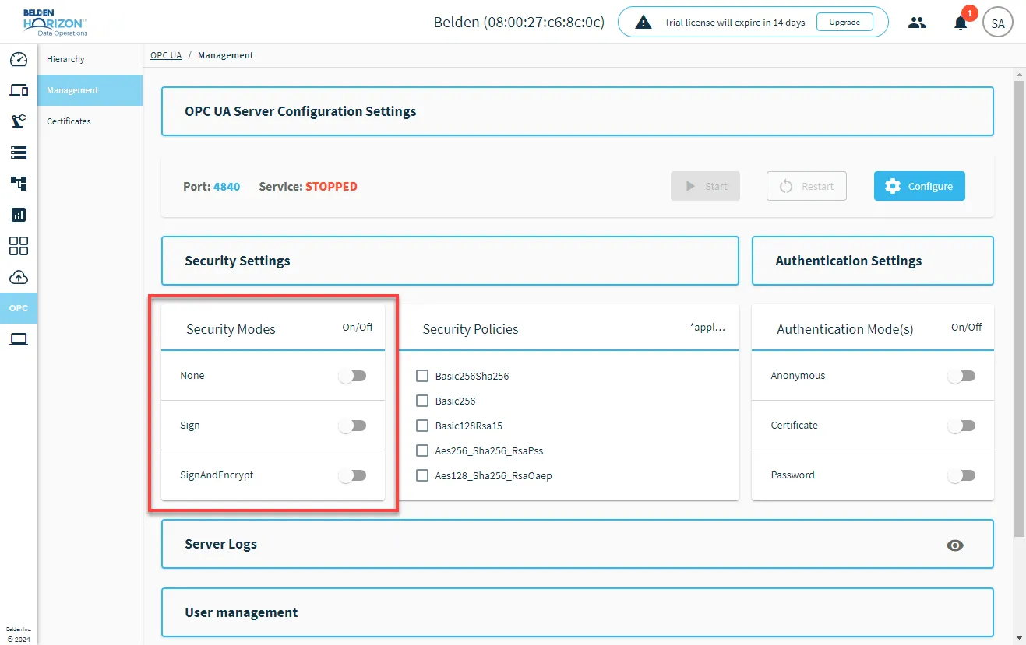The image size is (1026, 645).
Task: Enable the Sign security mode switch
Action: 352,426
